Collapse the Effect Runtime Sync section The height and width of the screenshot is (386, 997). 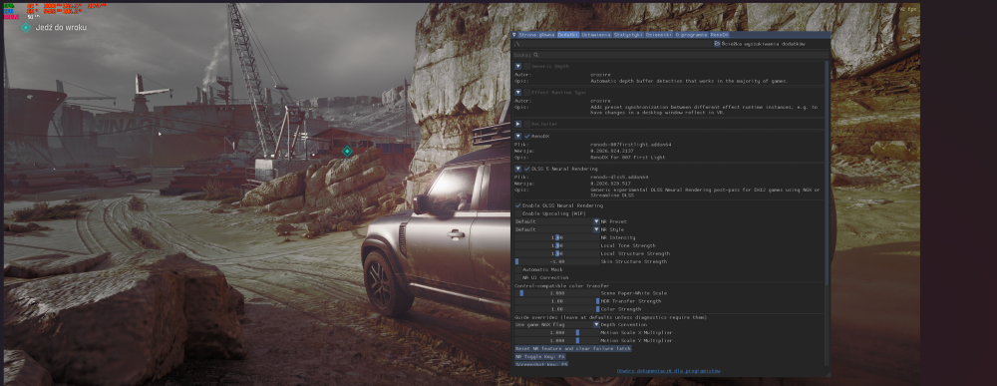click(518, 92)
